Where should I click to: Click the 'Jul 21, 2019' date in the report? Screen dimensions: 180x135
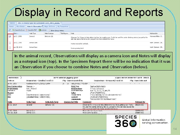12,105
